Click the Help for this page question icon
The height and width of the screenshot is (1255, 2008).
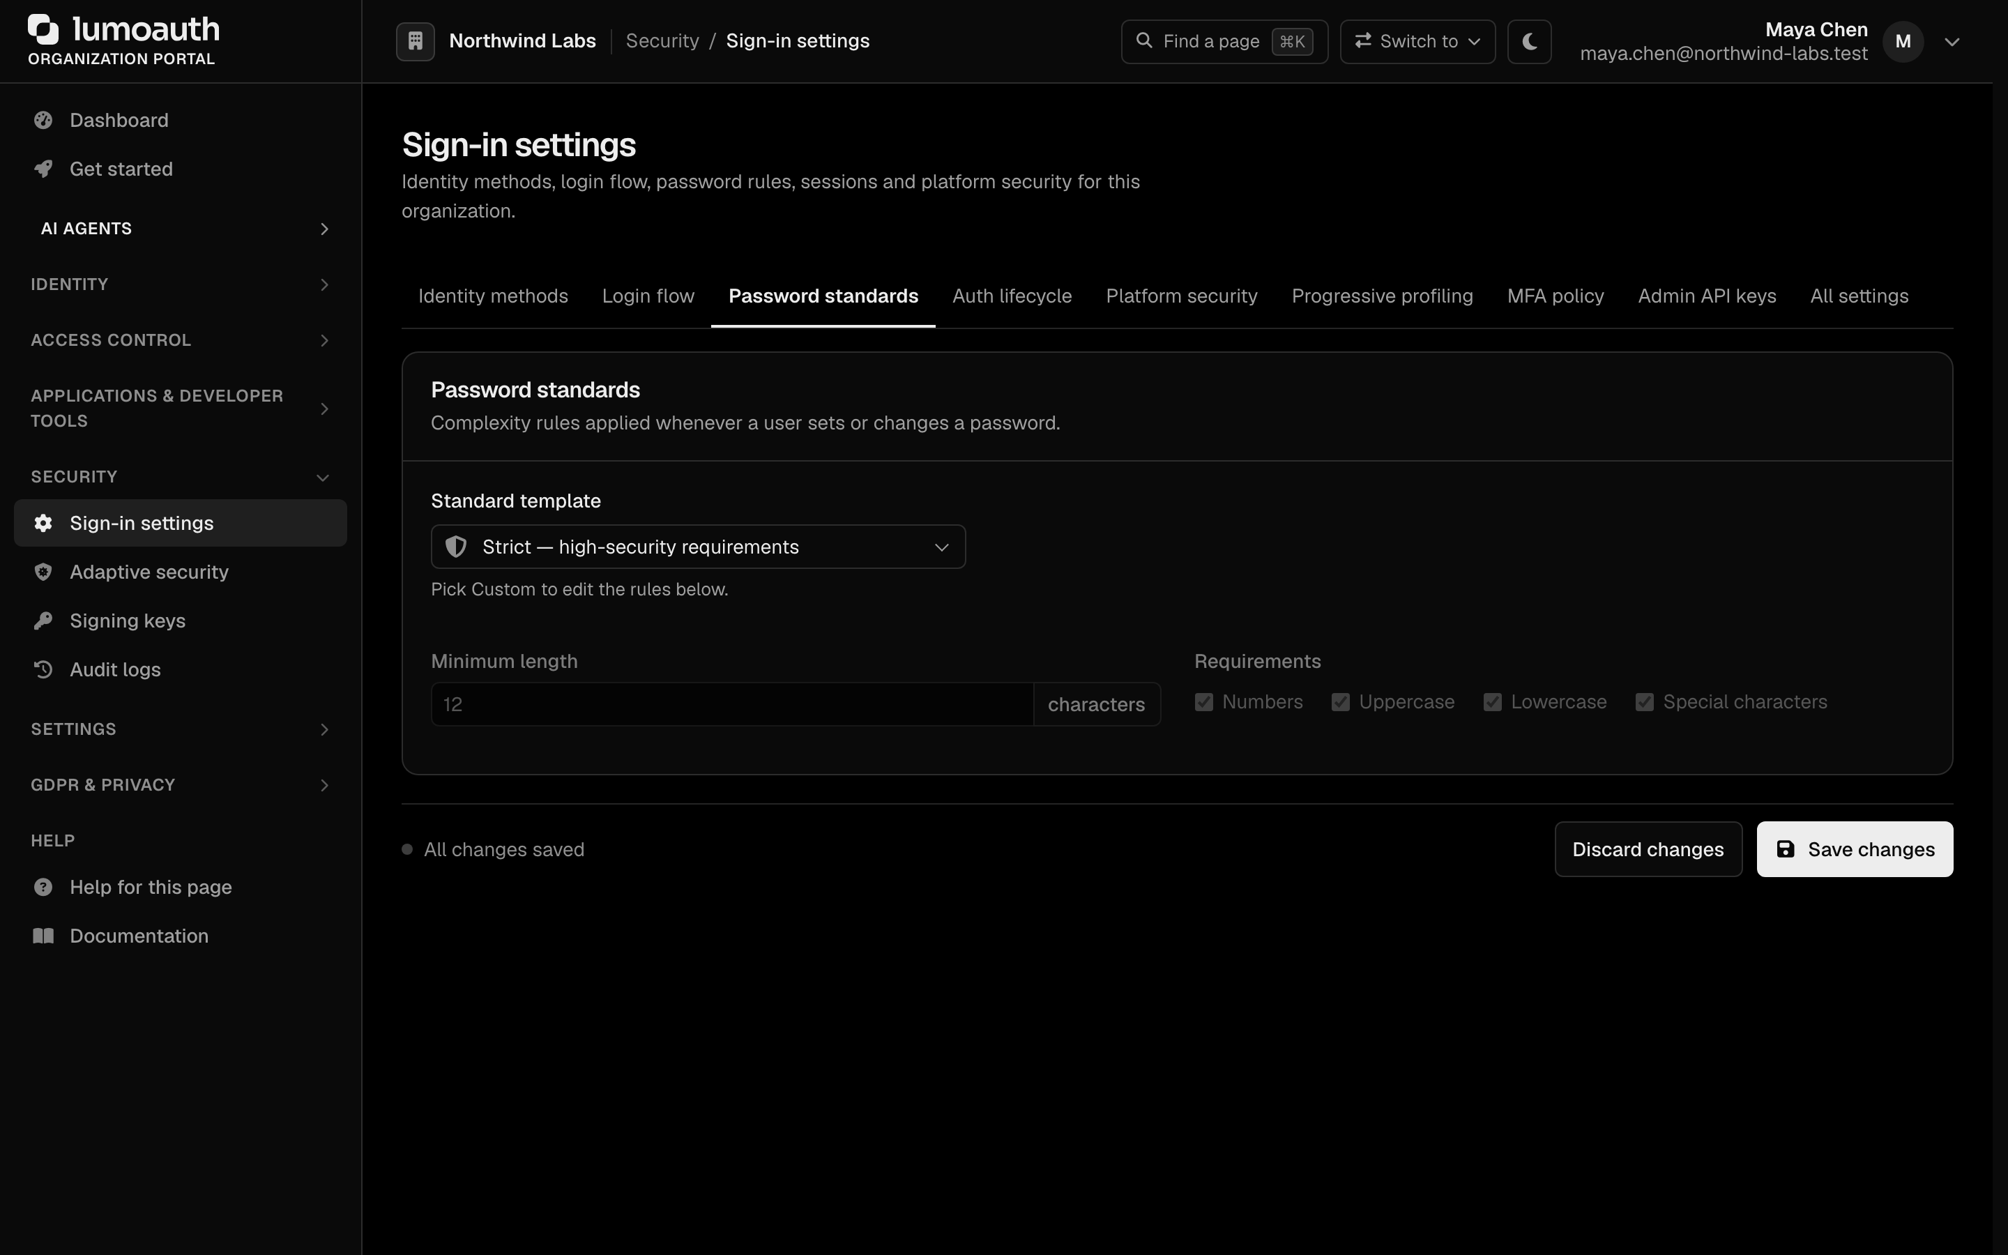click(x=43, y=888)
